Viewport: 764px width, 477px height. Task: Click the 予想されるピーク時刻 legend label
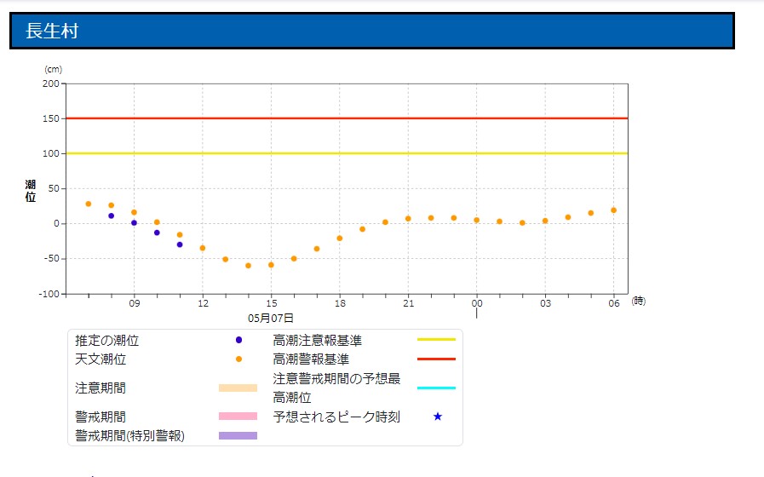[x=336, y=417]
